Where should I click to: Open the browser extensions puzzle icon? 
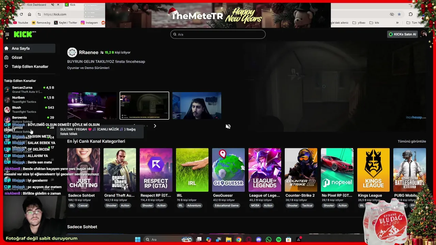click(x=410, y=14)
